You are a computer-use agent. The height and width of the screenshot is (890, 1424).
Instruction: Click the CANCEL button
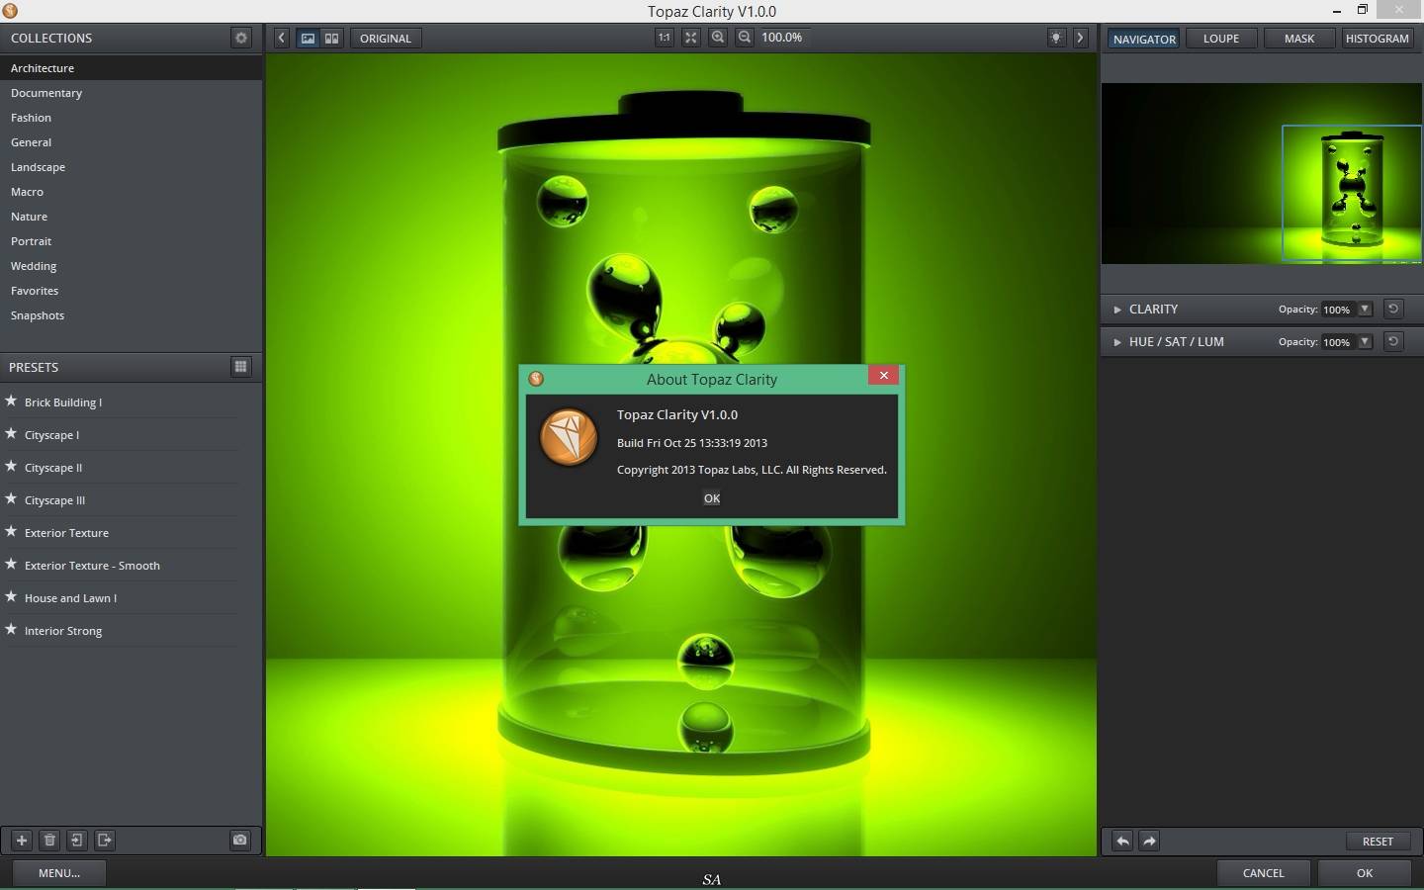pos(1264,873)
